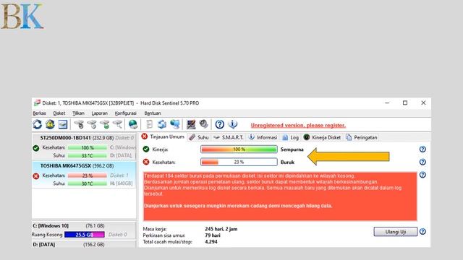Click the '79 hari' remaining life value

213,235
